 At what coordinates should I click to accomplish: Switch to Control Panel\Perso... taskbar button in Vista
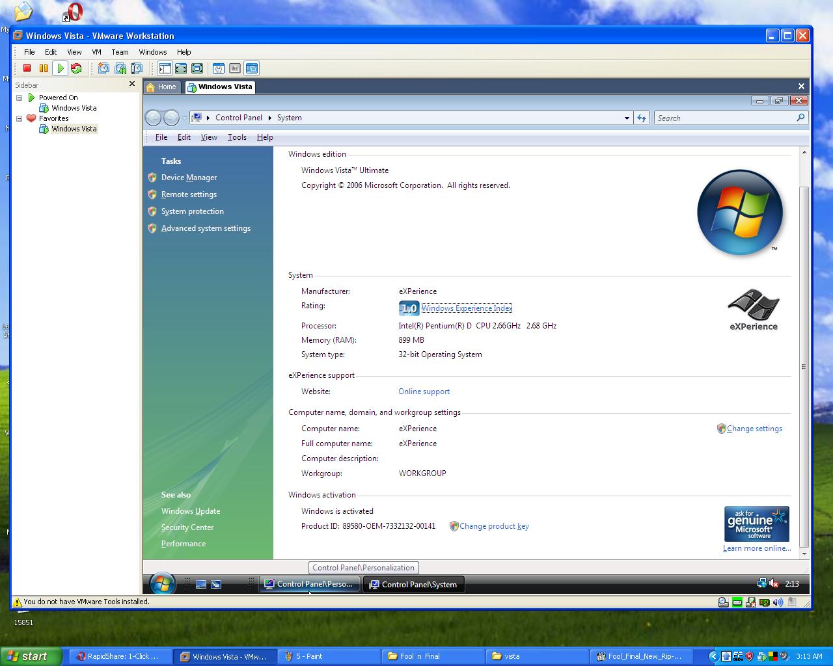309,584
